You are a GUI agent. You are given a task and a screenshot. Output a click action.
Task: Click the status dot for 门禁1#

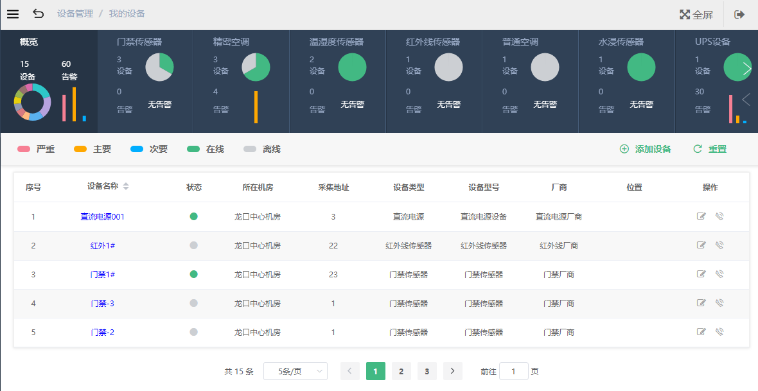click(194, 274)
